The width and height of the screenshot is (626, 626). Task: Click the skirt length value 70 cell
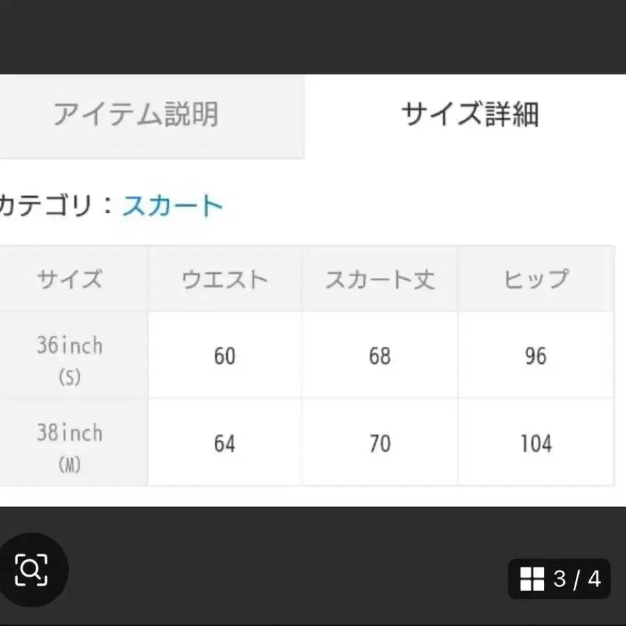(x=380, y=443)
